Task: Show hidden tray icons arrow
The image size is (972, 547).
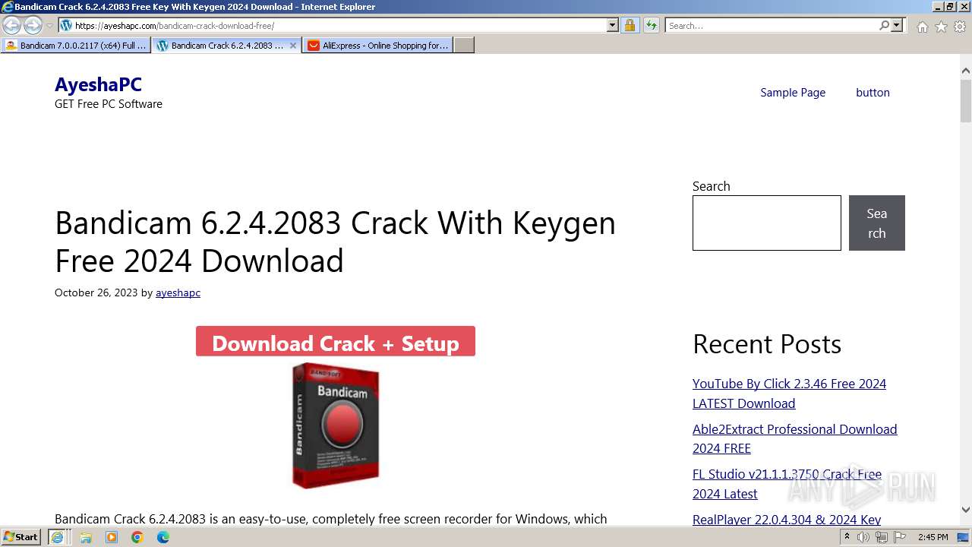Action: pos(847,537)
